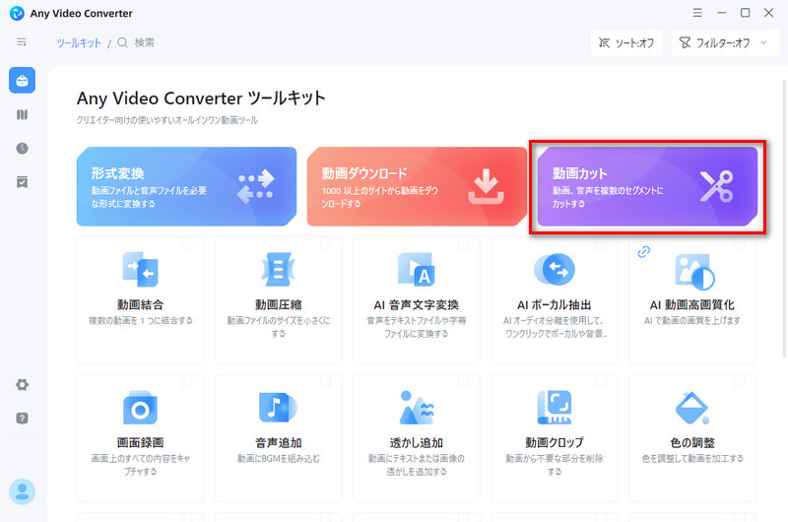Click the ツールキット breadcrumb link

click(x=79, y=43)
